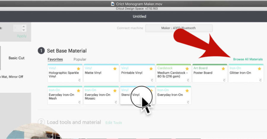Toggle the Everyday Iron-On Mesh favorite star
267x139 pixels.
tap(79, 91)
